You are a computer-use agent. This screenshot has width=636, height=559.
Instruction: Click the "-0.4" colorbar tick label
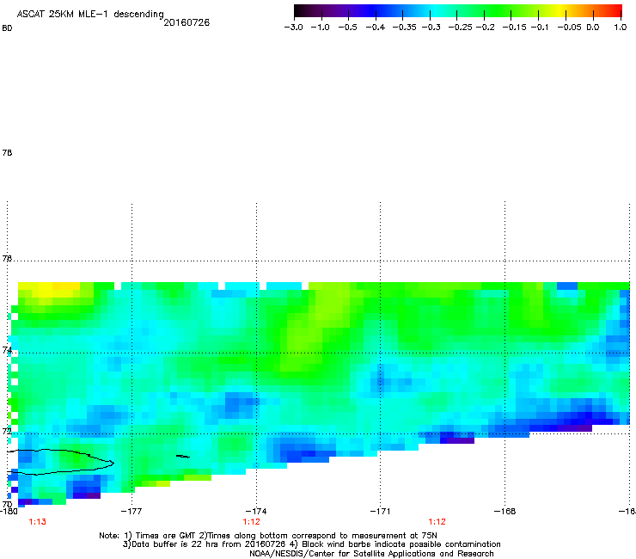click(x=376, y=28)
